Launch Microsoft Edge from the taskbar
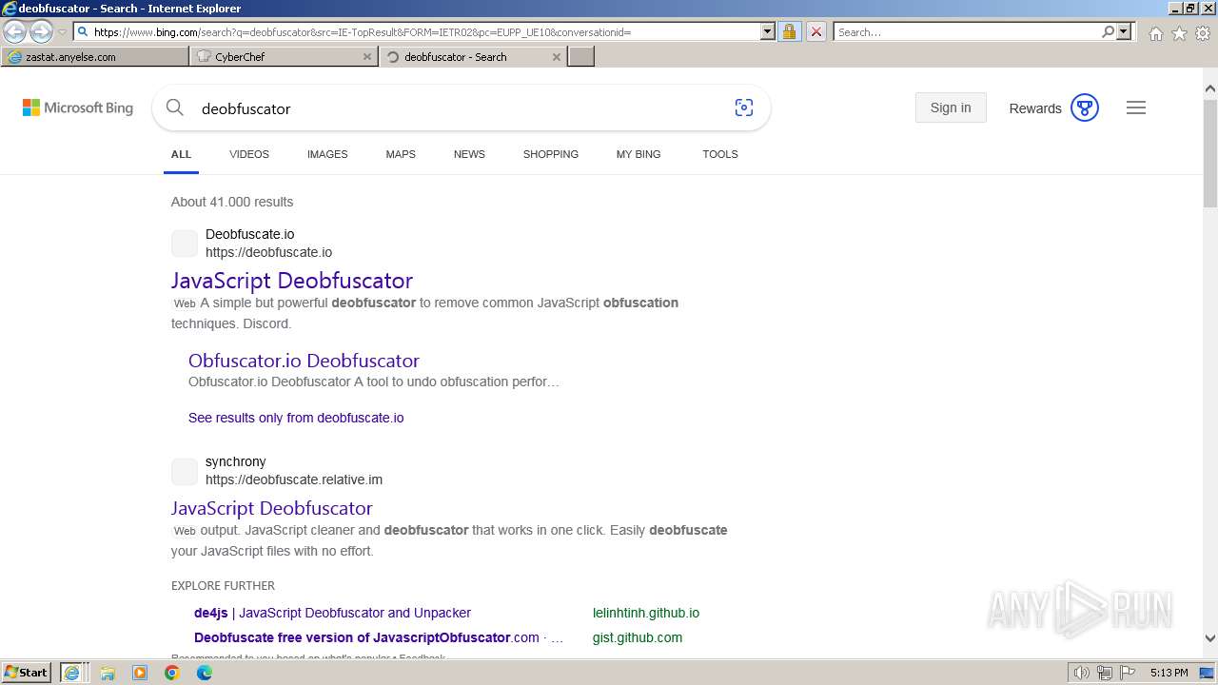Viewport: 1218px width, 685px height. (205, 673)
